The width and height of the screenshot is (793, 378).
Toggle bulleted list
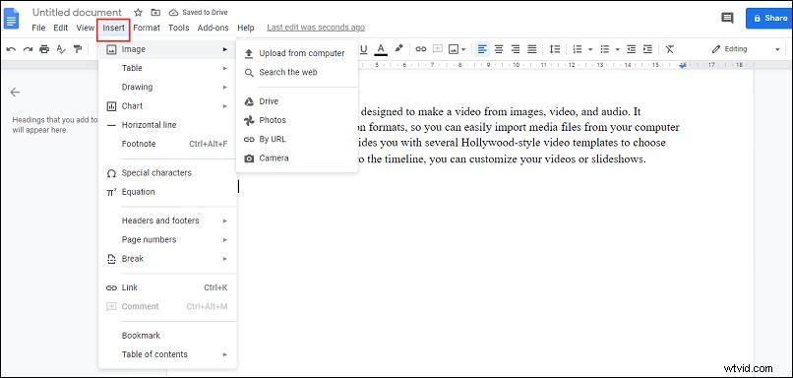(x=605, y=49)
